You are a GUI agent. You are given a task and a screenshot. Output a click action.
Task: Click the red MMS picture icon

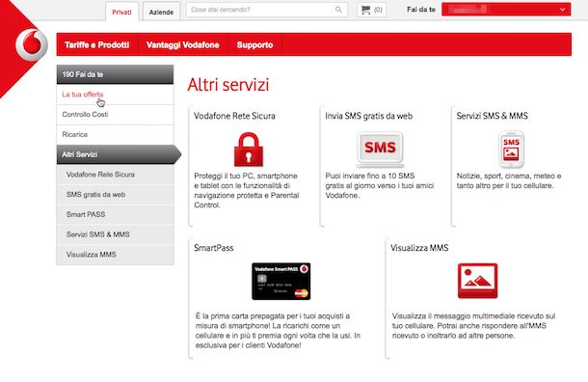[477, 281]
